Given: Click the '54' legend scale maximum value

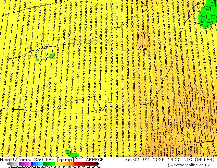Looking at the screenshot, I should pyautogui.click(x=98, y=167).
